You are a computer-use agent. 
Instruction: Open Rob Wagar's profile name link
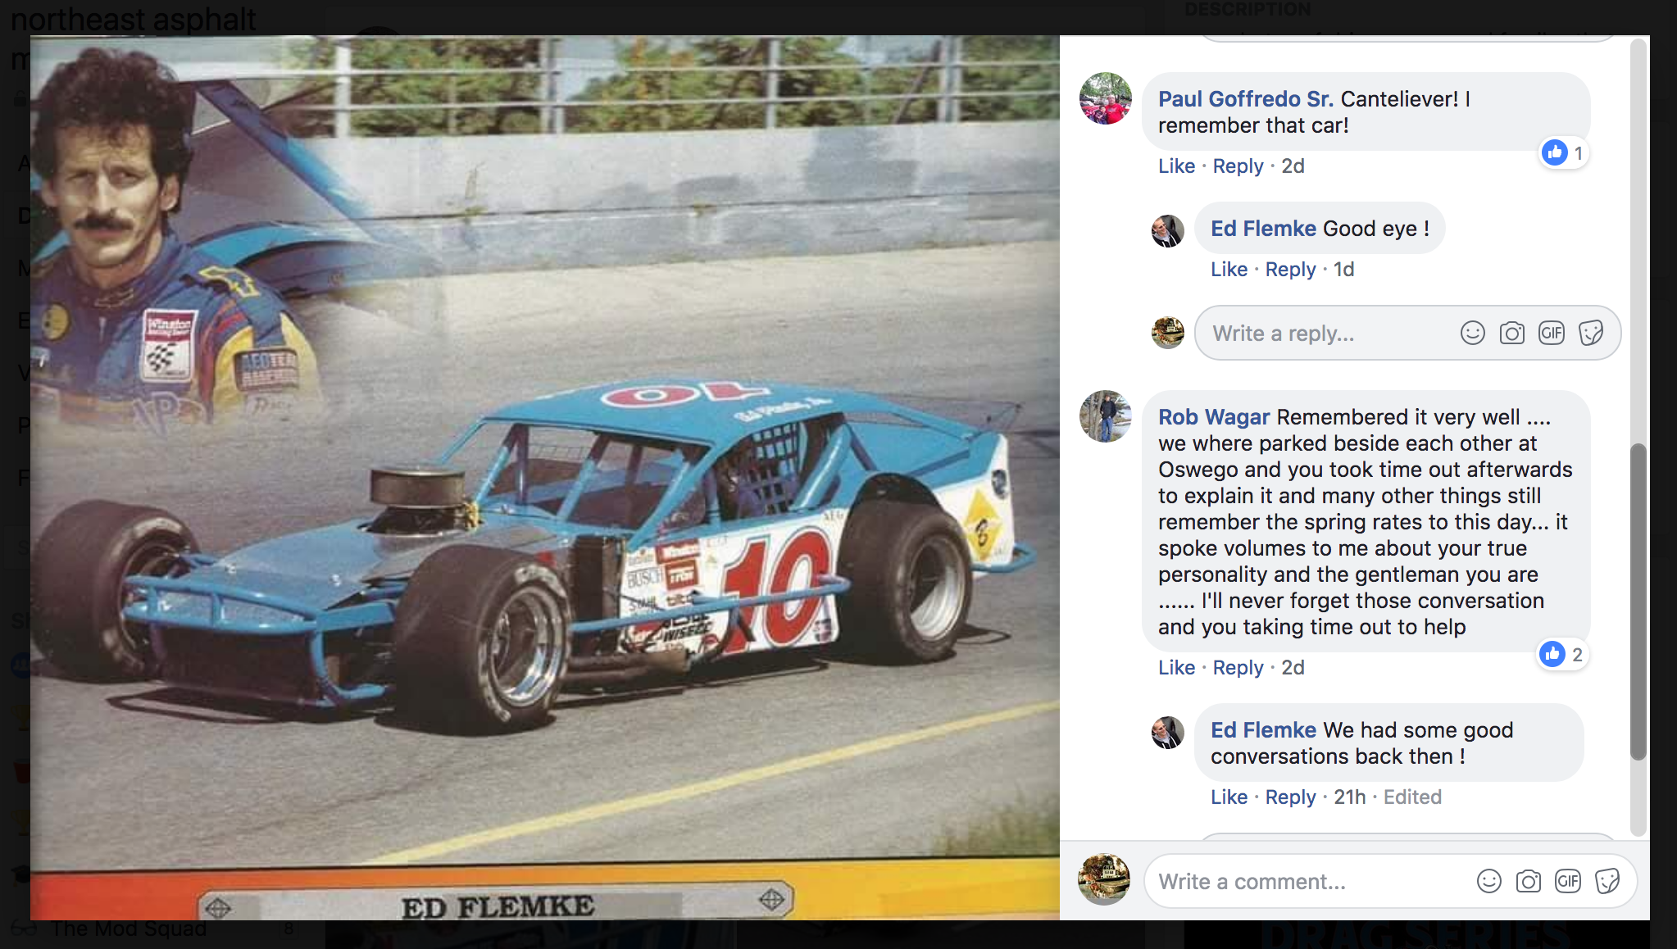click(x=1214, y=417)
